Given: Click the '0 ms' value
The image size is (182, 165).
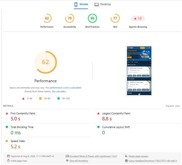Looking at the screenshot, I should click(16, 133).
